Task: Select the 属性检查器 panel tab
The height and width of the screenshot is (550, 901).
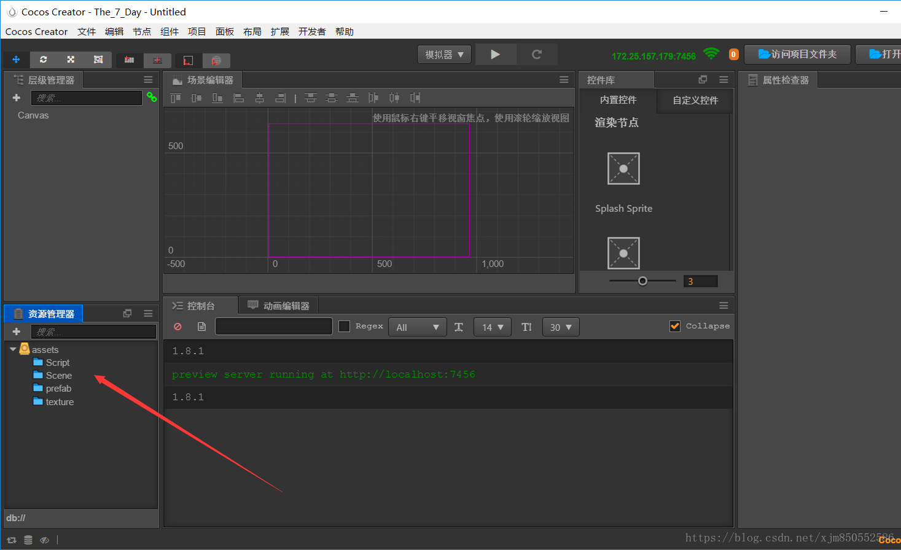Action: tap(779, 80)
